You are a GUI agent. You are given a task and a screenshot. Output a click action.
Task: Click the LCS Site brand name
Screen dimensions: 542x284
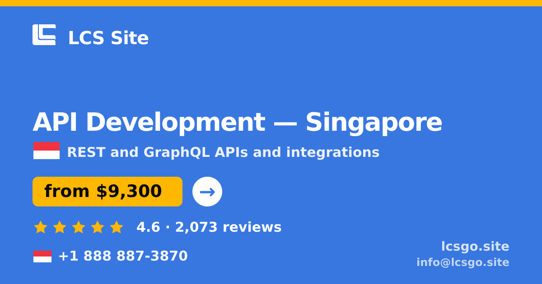pos(108,38)
